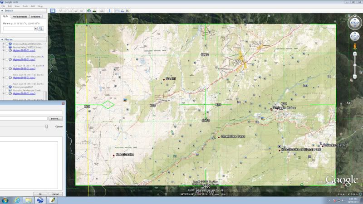Click the OK button in overlay dialog
This screenshot has height=204, width=363.
pyautogui.click(x=40, y=194)
